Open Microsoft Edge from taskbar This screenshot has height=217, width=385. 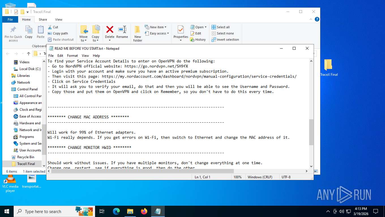pyautogui.click(x=116, y=211)
